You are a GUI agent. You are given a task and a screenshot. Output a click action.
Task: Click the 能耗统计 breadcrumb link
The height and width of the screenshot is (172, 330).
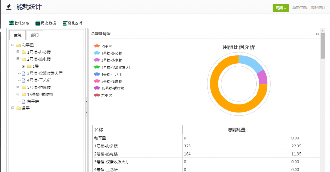[318, 8]
